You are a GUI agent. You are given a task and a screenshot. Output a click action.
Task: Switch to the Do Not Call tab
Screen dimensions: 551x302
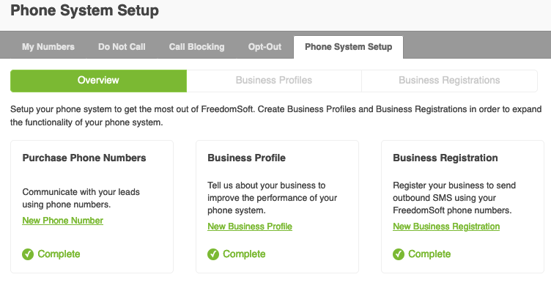(x=122, y=47)
